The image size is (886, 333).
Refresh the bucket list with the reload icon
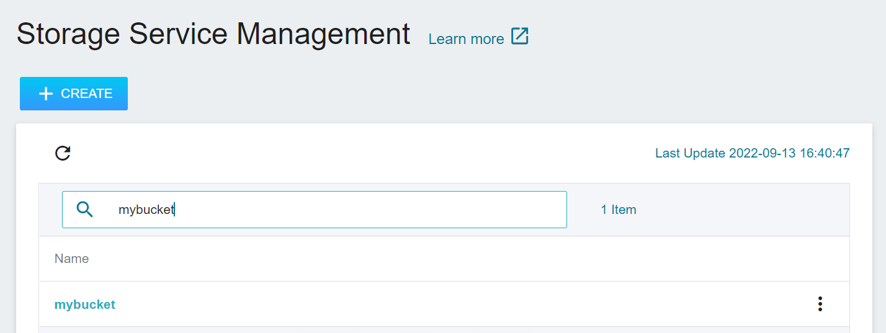(63, 153)
